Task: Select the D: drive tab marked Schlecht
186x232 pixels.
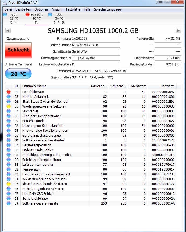Action: [x=36, y=18]
